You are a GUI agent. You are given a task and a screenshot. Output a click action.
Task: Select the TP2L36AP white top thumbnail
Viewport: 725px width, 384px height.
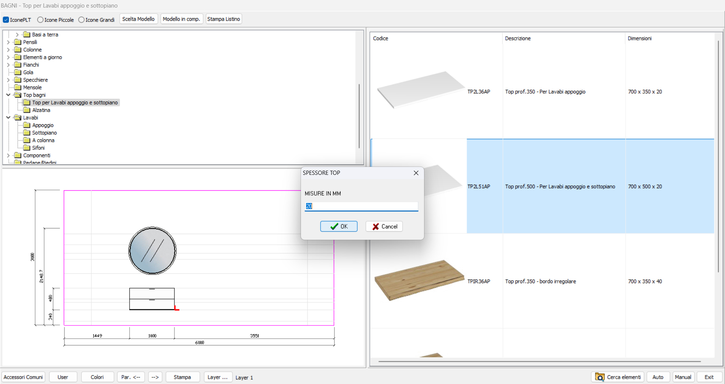(x=421, y=90)
